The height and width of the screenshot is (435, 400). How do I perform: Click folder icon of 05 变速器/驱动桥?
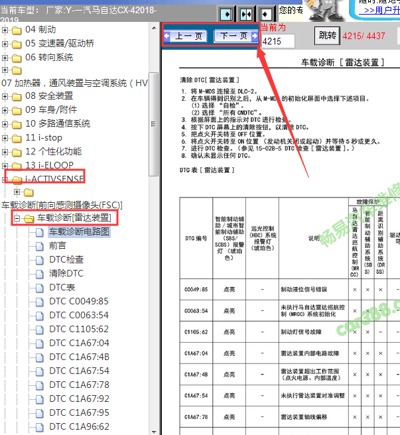click(x=17, y=44)
